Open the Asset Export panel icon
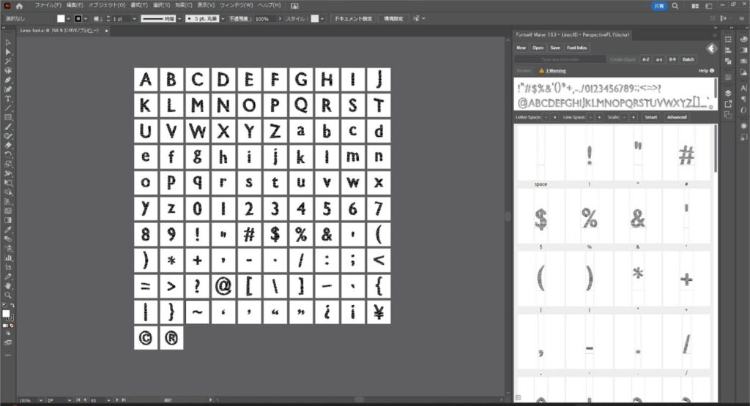This screenshot has width=750, height=406. pos(728,104)
